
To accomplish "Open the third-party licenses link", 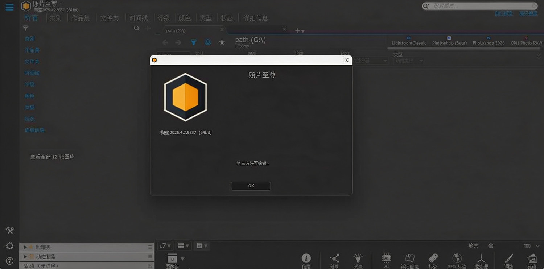I will click(x=253, y=163).
